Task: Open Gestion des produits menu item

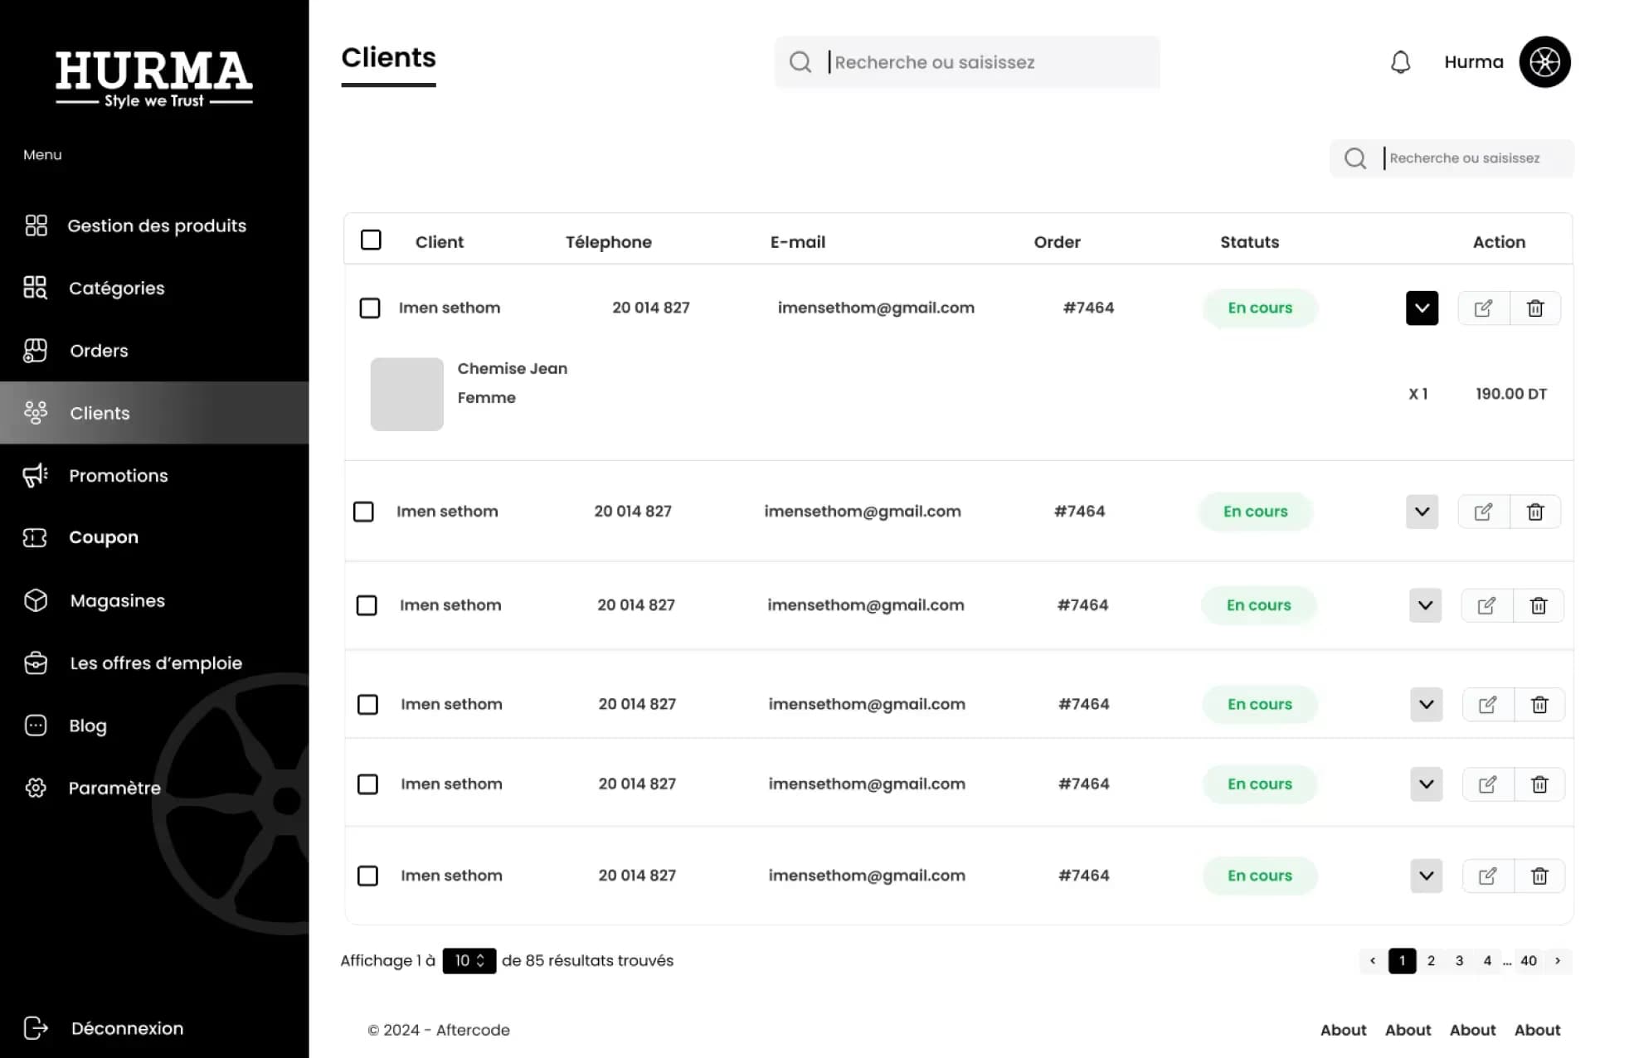Action: 156,226
